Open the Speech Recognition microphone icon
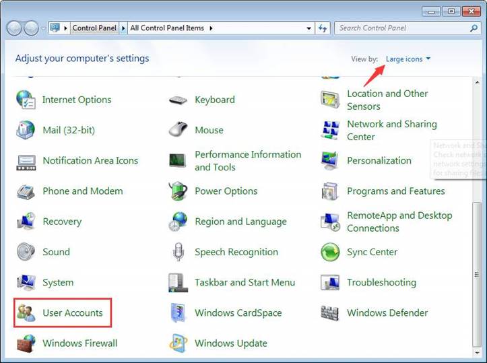 [x=178, y=252]
